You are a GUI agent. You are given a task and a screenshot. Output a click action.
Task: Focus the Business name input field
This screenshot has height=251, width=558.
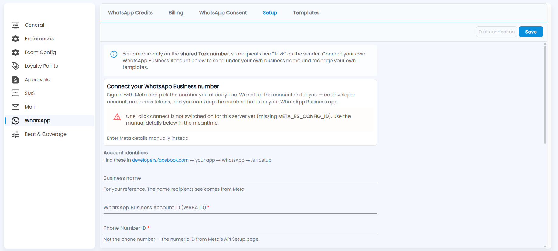(x=240, y=178)
